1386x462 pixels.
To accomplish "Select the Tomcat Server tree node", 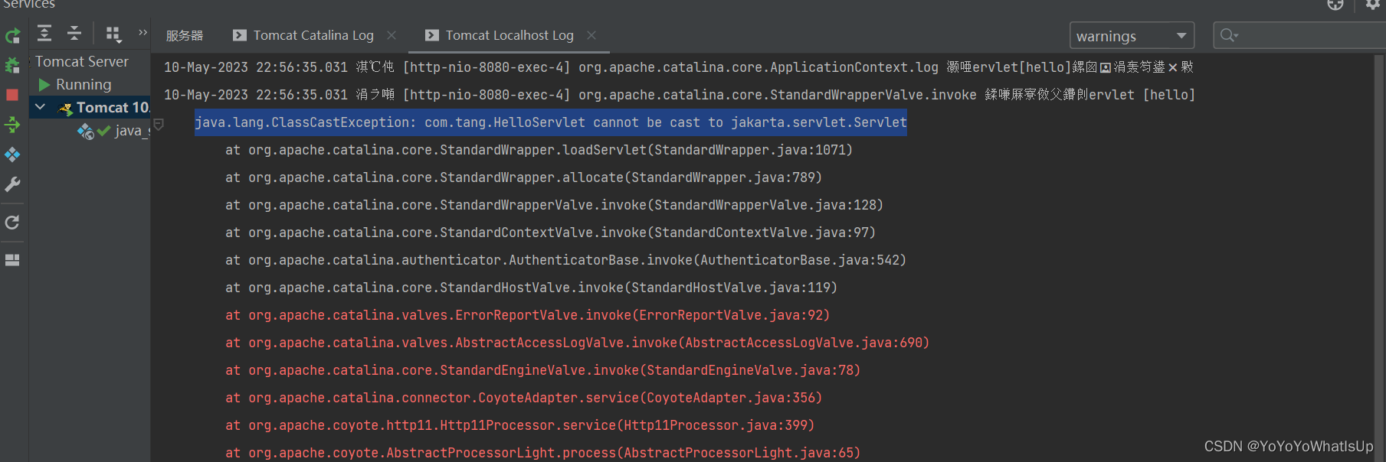I will [x=82, y=61].
